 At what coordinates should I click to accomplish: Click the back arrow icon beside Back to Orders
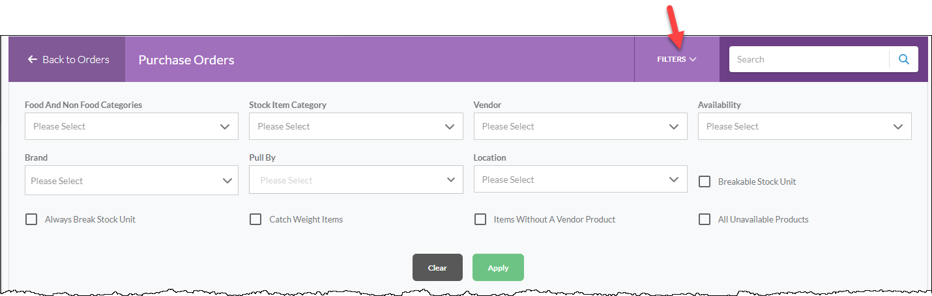33,59
